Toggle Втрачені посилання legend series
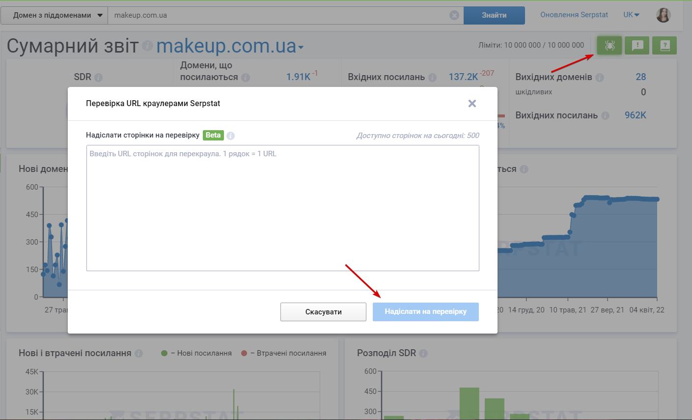The height and width of the screenshot is (420, 692). [x=284, y=353]
